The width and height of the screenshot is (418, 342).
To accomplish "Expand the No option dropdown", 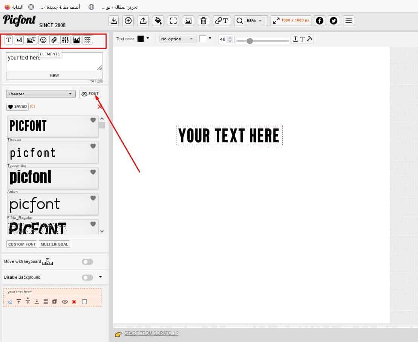I will click(178, 39).
